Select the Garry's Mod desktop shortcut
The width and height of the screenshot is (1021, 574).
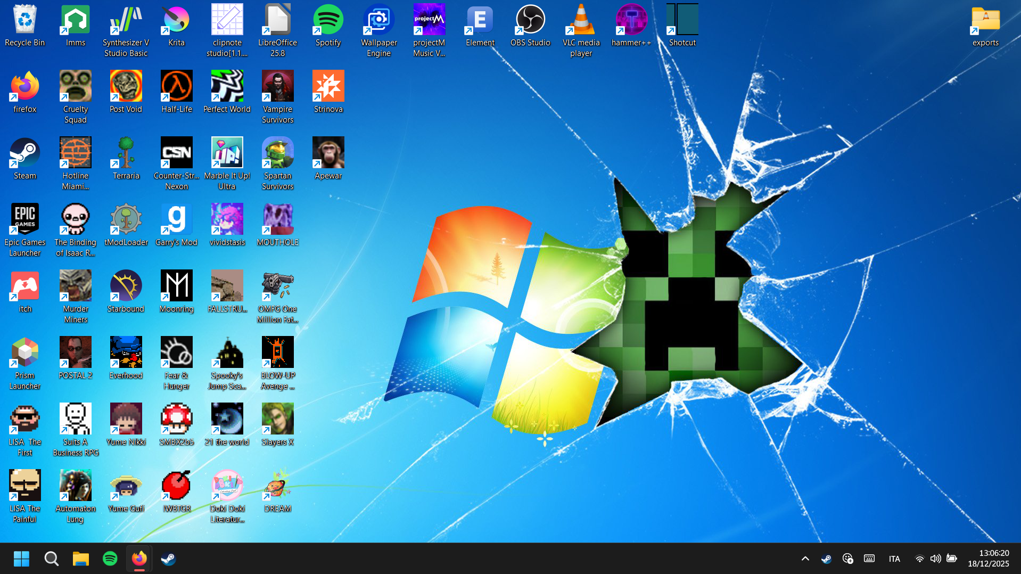[176, 226]
